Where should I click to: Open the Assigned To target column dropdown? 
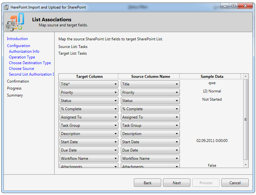[x=89, y=117]
